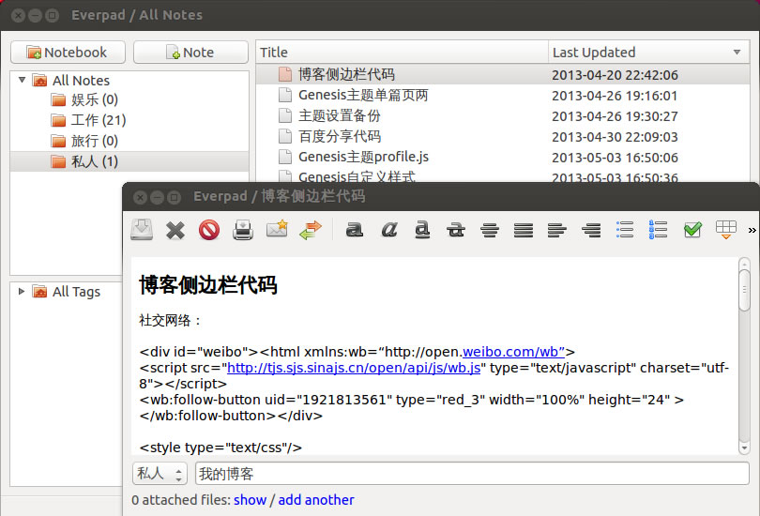Create a new Notebook button
The image size is (760, 516).
point(67,53)
